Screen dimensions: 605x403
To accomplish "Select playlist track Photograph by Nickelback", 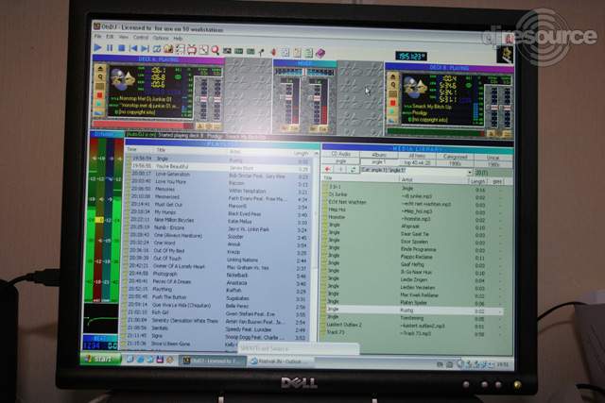I will point(217,275).
